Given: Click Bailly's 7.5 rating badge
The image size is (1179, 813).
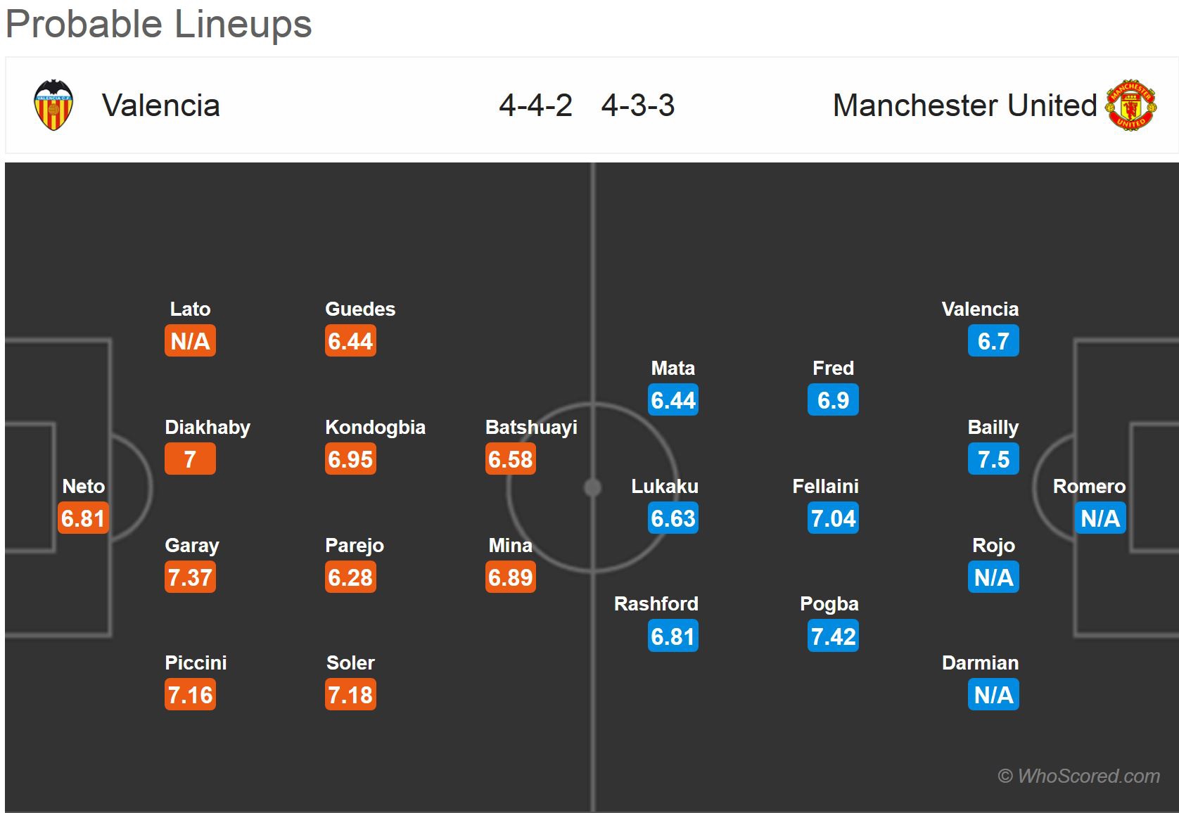Looking at the screenshot, I should tap(993, 459).
